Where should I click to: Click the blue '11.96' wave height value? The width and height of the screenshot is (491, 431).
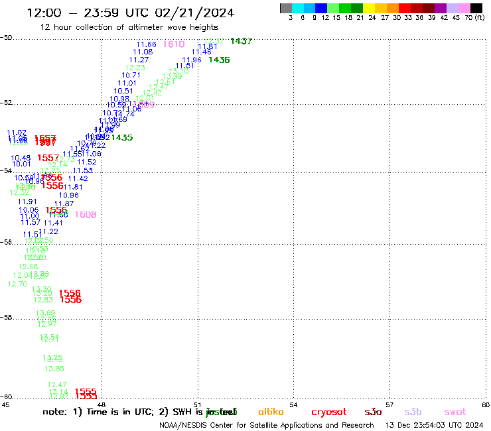point(192,60)
